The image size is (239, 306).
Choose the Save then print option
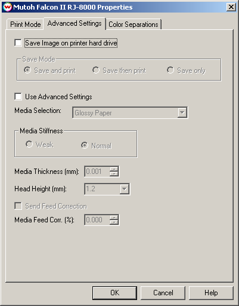[x=96, y=70]
